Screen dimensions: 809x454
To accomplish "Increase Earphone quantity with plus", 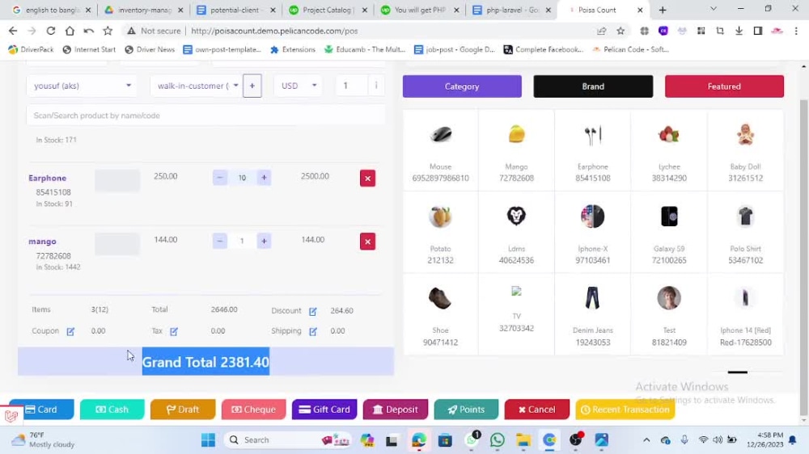I will click(264, 178).
